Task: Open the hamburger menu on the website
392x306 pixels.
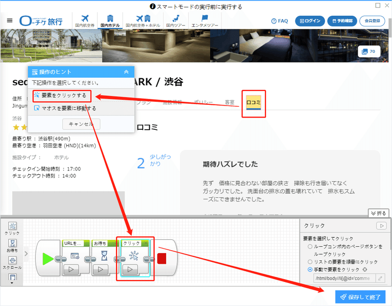Action: (x=10, y=21)
